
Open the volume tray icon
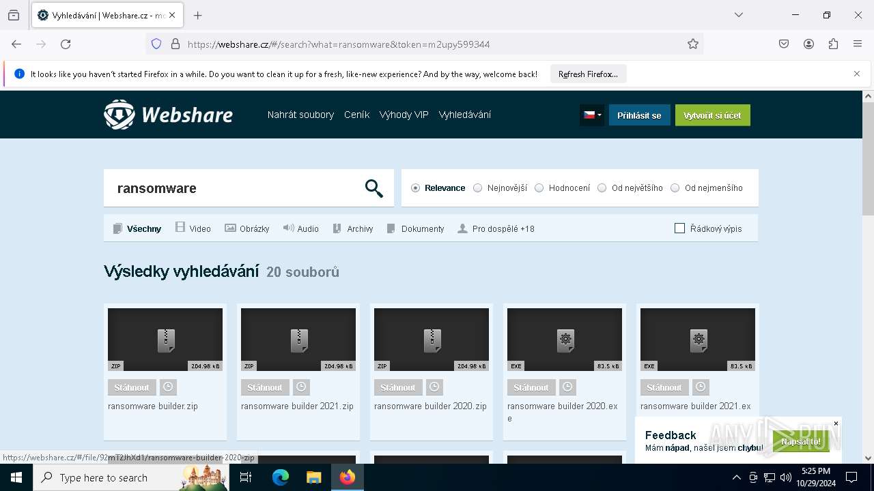785,477
